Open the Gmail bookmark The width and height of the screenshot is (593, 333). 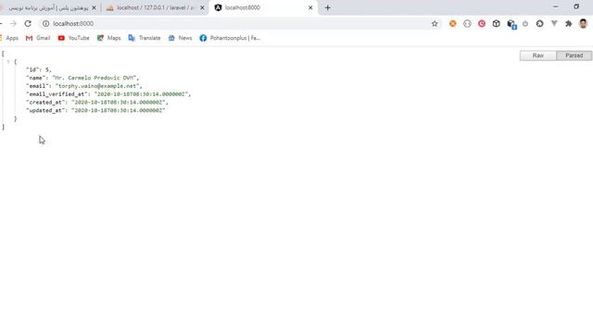38,38
